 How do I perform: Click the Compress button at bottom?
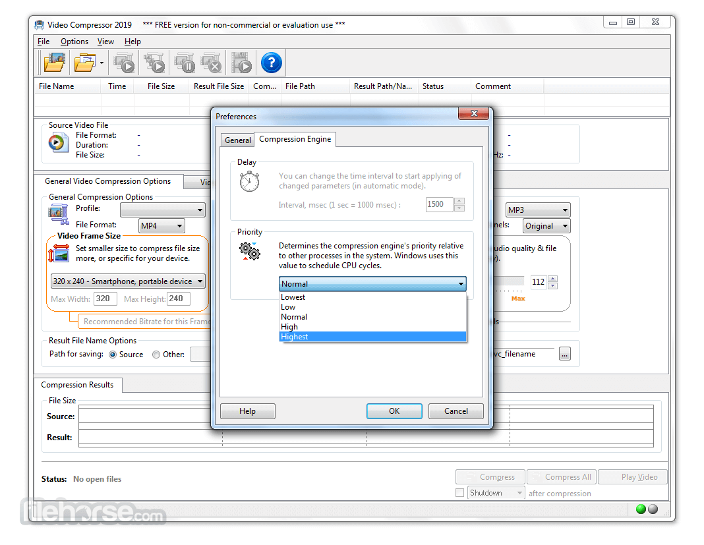490,476
